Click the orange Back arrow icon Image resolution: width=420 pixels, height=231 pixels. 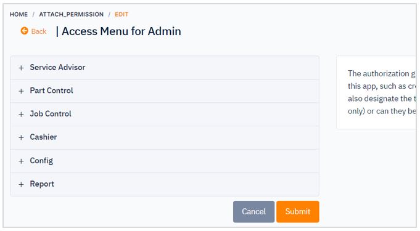click(25, 31)
